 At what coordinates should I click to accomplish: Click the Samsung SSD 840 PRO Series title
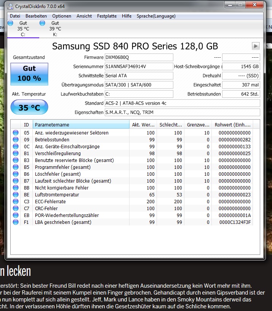pyautogui.click(x=135, y=46)
